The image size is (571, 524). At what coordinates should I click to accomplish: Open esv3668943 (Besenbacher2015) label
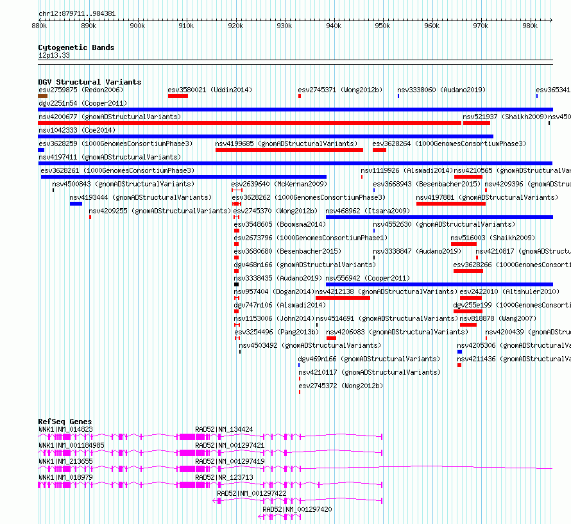tap(427, 184)
